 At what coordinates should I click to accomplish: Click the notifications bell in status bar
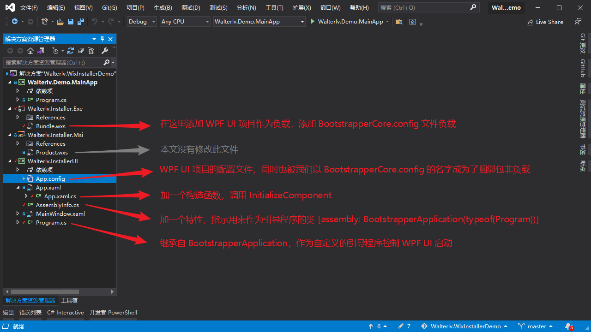tap(568, 326)
